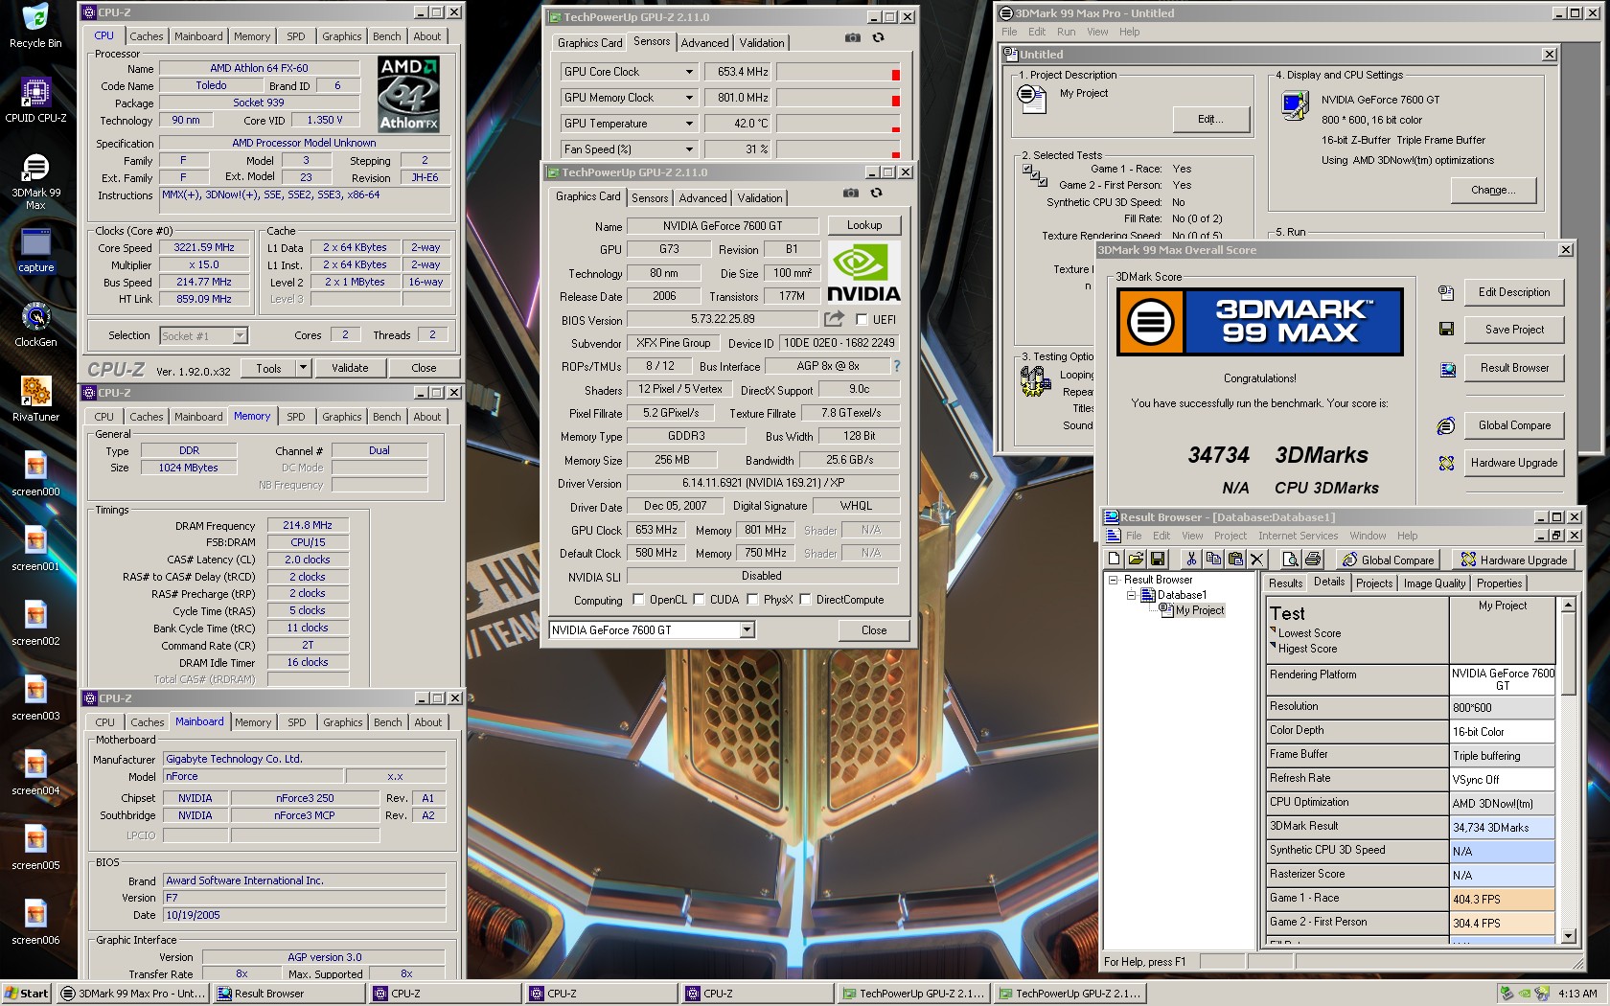Open Internet Services menu in Result Browser
Screen dimensions: 1610x1006
coord(1298,536)
